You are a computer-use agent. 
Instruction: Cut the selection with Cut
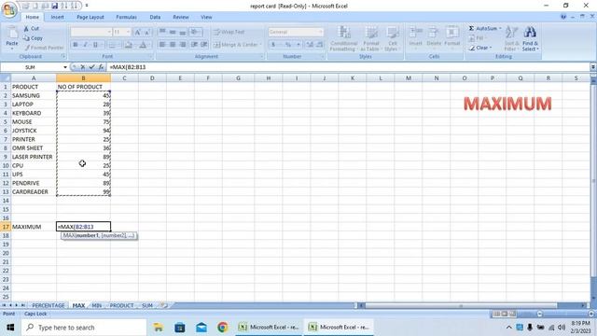point(31,29)
